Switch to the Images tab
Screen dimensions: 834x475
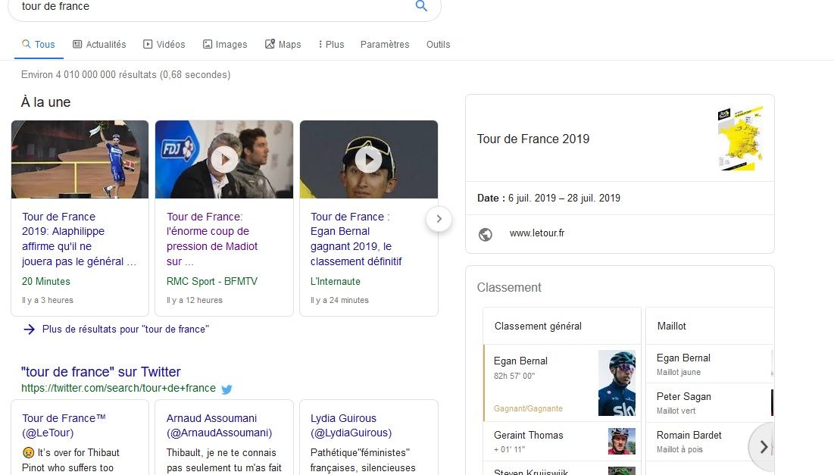[225, 44]
